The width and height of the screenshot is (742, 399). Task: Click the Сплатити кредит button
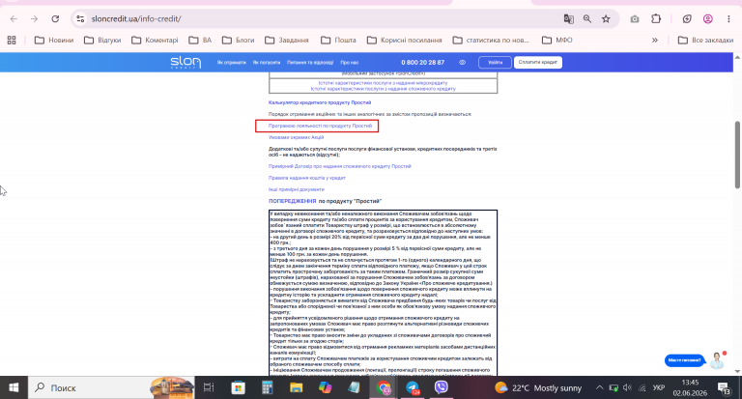pyautogui.click(x=537, y=63)
